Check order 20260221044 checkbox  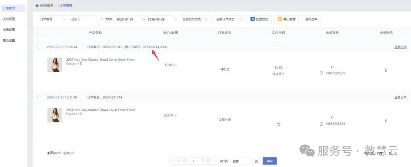(x=39, y=97)
